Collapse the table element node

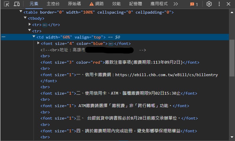[21, 11]
